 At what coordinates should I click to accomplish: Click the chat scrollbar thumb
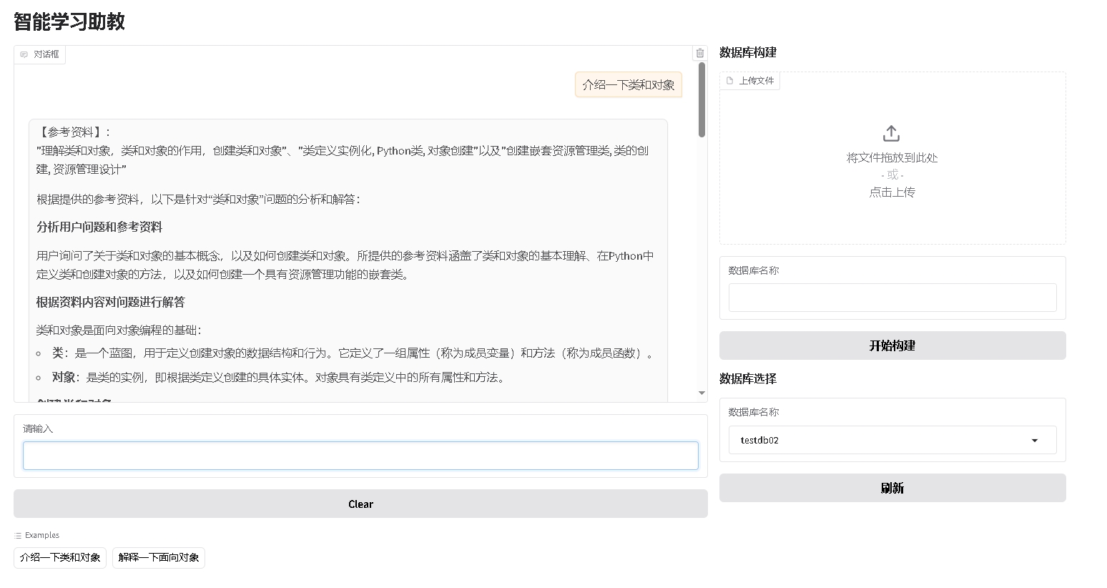click(702, 100)
